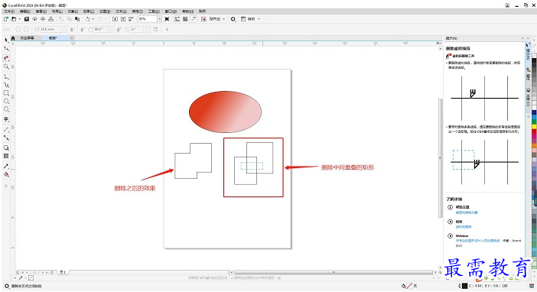Click the Page 1 tab
Image resolution: width=537 pixels, height=292 pixels.
click(x=63, y=272)
